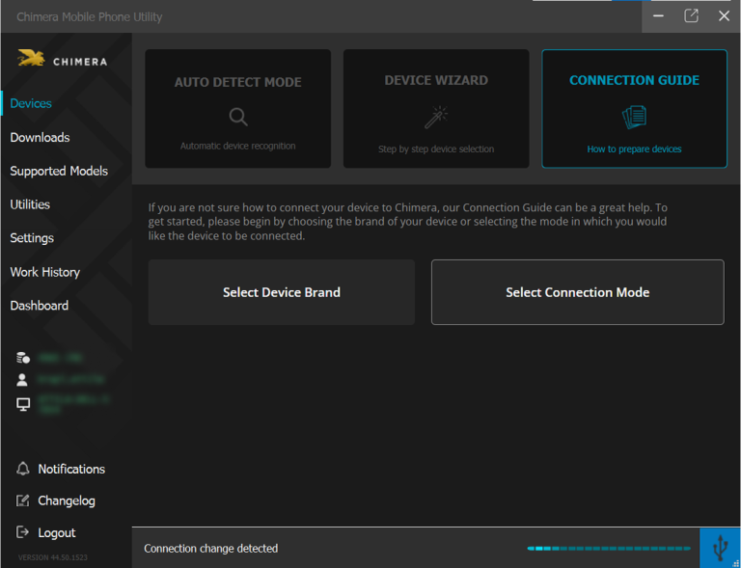Click the user account profile icon

click(23, 380)
